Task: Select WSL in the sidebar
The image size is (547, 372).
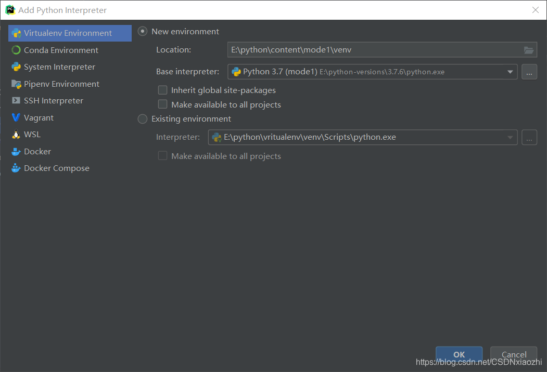Action: (x=70, y=135)
